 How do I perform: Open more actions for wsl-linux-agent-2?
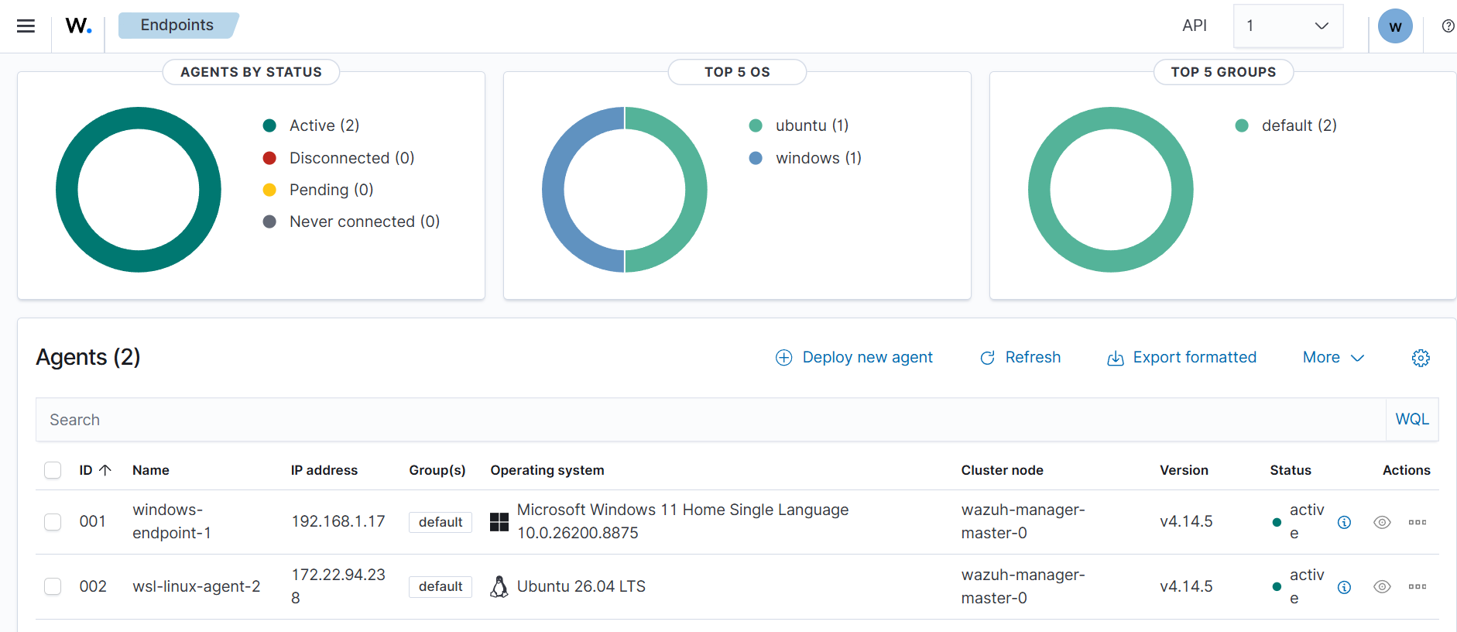(x=1418, y=587)
